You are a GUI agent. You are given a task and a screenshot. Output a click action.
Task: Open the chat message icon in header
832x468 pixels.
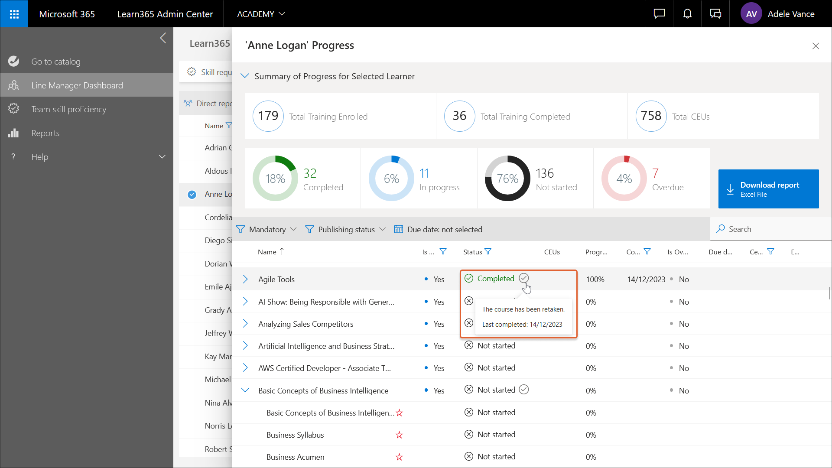[659, 14]
